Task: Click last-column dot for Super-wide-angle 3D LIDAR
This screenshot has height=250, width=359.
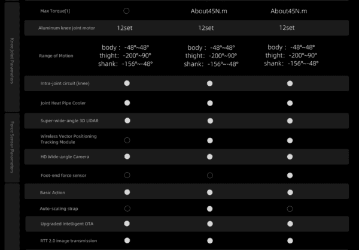Action: click(290, 121)
